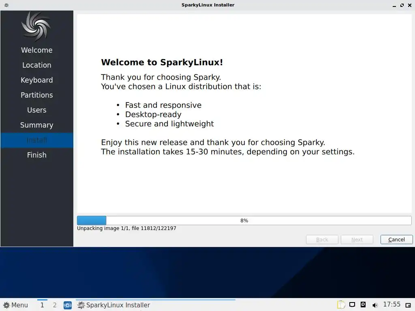Image resolution: width=415 pixels, height=311 pixels.
Task: Click the 'Desktop-ready' bullet
Action: click(153, 115)
